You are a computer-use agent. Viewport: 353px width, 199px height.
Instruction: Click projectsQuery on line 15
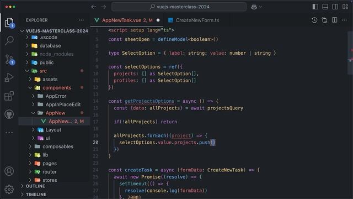225,108
